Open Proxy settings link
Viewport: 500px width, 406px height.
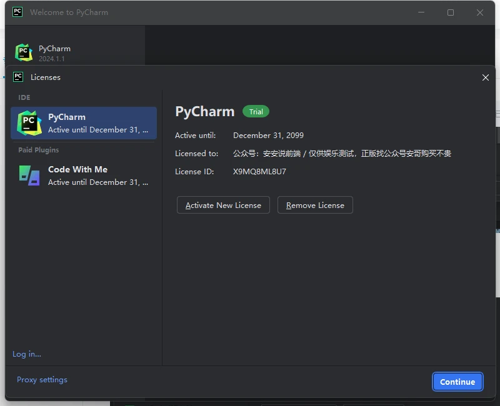pyautogui.click(x=42, y=380)
